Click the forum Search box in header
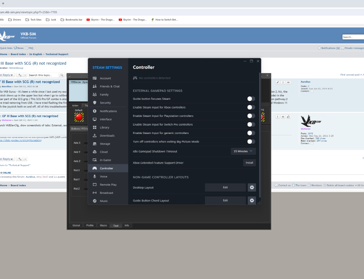This screenshot has width=364, height=279. pos(353,37)
